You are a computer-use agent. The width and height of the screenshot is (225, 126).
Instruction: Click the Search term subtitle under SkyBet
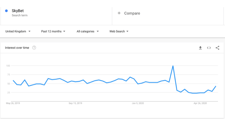tap(19, 15)
